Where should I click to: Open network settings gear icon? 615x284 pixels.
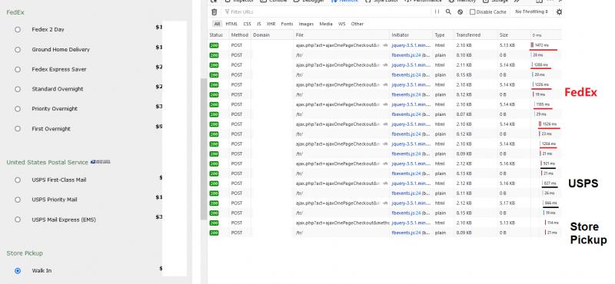(x=560, y=12)
